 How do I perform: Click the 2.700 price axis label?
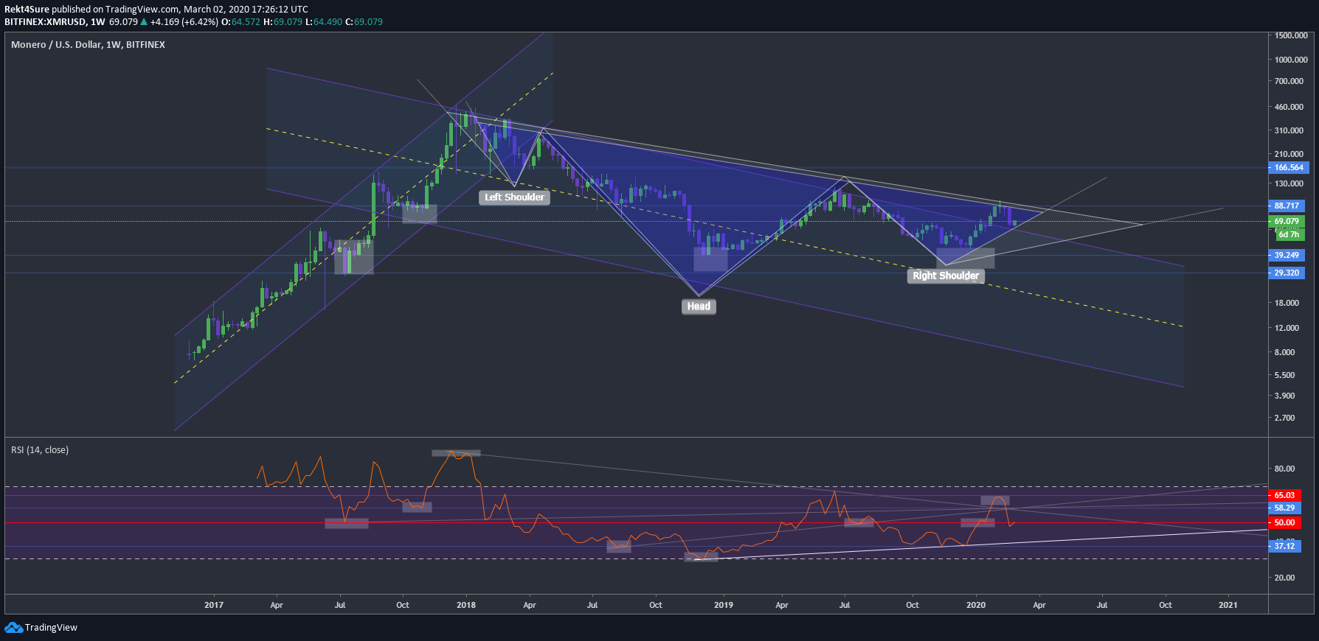point(1284,418)
